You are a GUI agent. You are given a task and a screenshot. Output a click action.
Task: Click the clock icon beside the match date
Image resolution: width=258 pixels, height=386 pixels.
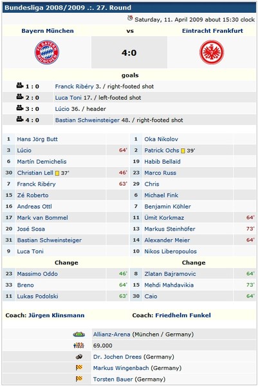[x=130, y=18]
